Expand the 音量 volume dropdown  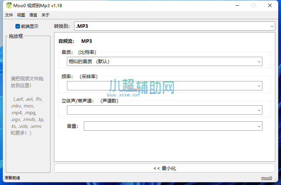(x=173, y=126)
